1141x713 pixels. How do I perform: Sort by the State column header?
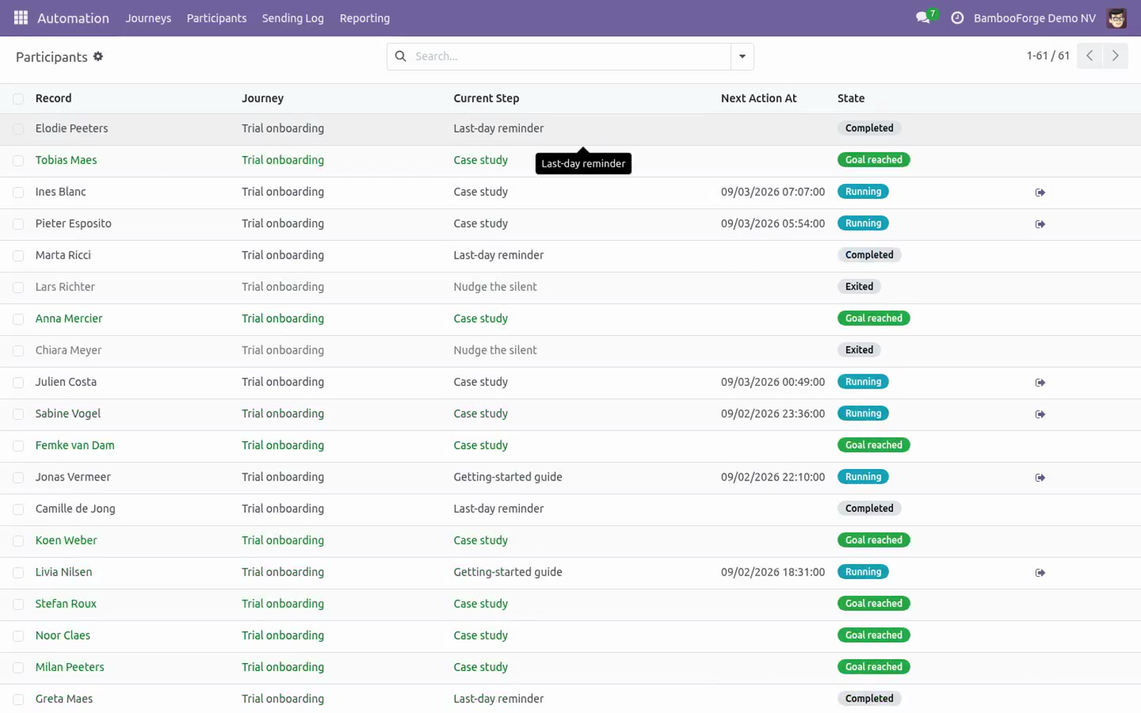pyautogui.click(x=851, y=98)
